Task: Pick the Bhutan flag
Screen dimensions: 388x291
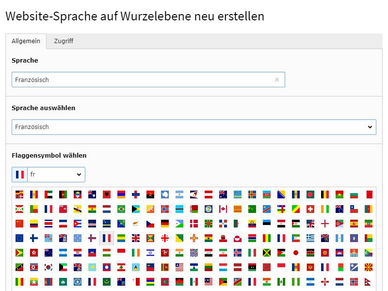Action: (x=150, y=209)
